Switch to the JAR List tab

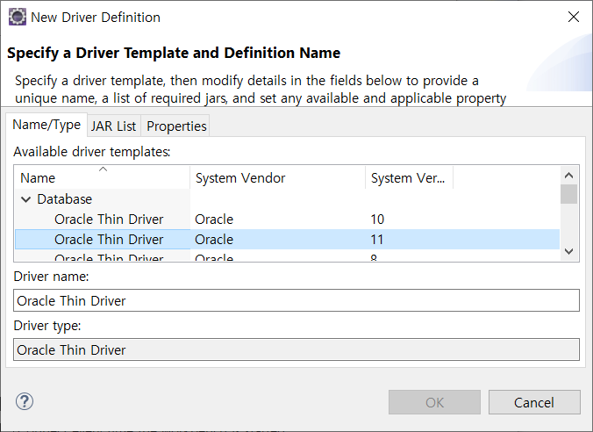pos(113,126)
